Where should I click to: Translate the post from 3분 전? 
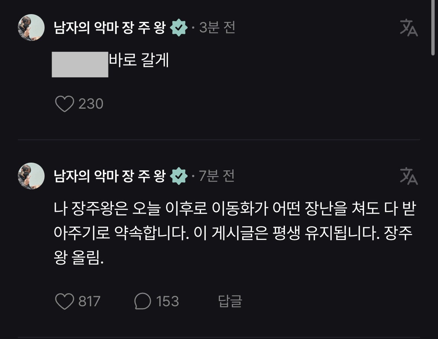409,28
